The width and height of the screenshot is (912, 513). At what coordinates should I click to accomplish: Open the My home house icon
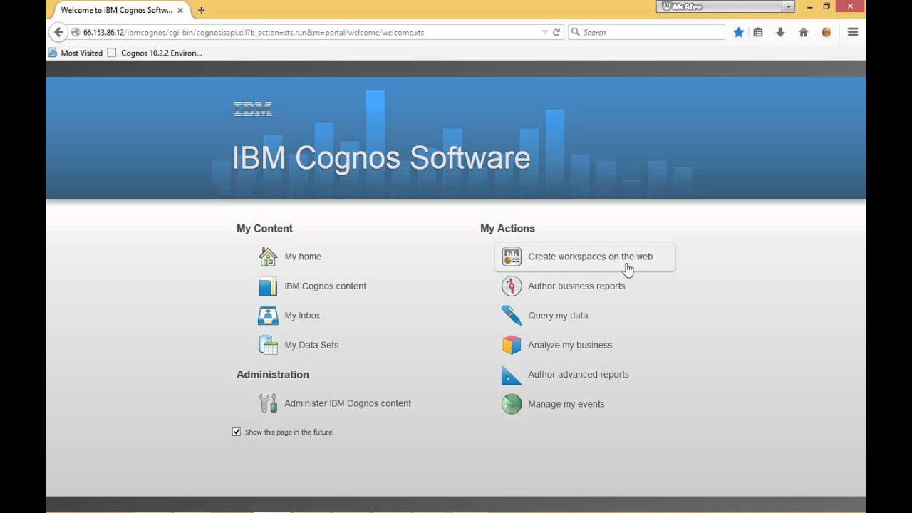tap(268, 256)
